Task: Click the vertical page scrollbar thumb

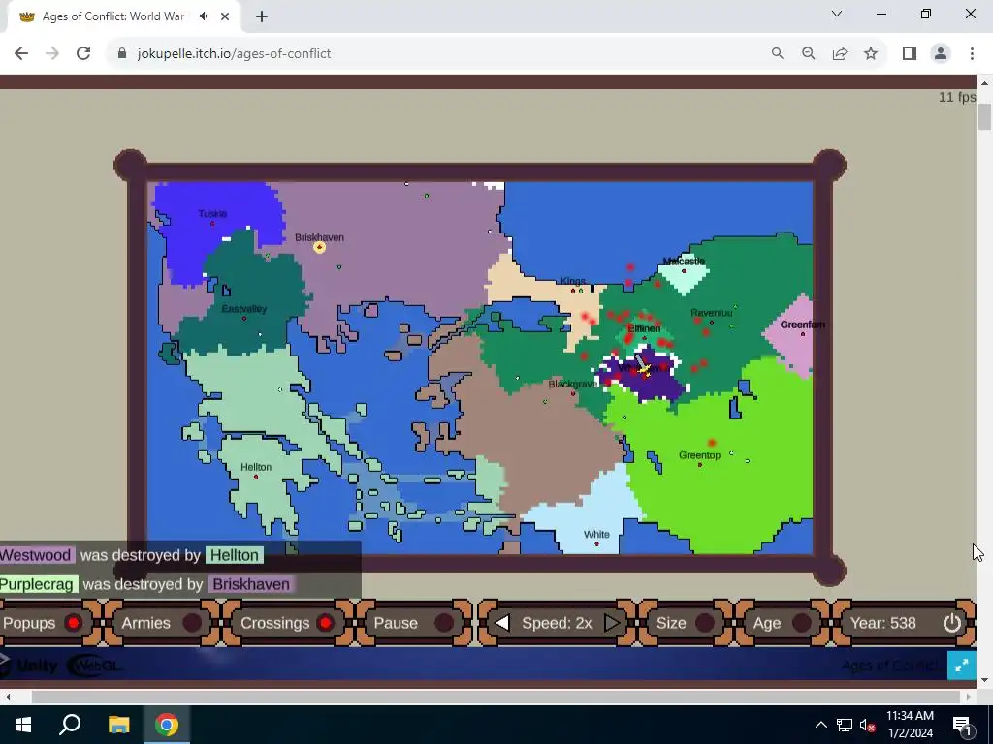Action: pos(984,117)
